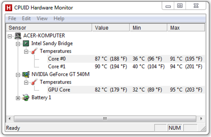
Task: Click the ACER-KOMPUTER computer icon
Action: point(18,36)
